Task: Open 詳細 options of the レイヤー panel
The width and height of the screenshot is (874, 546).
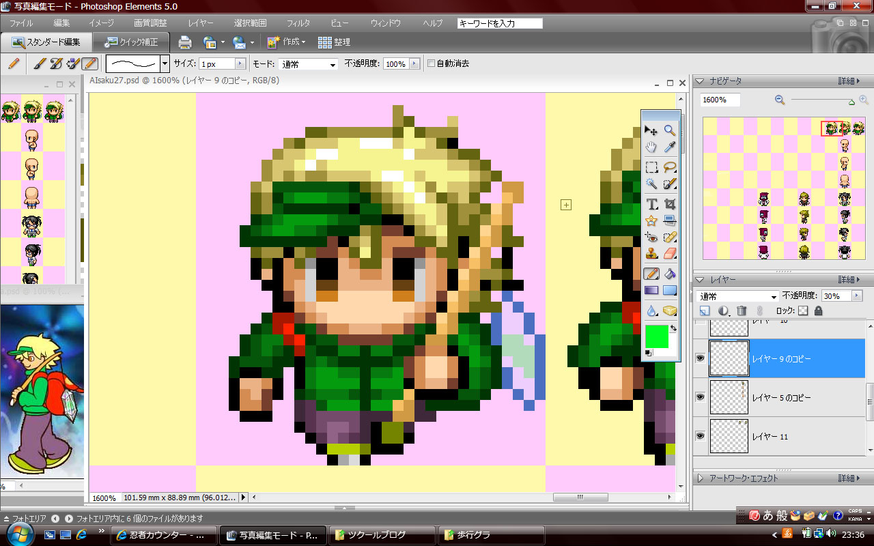Action: [848, 280]
